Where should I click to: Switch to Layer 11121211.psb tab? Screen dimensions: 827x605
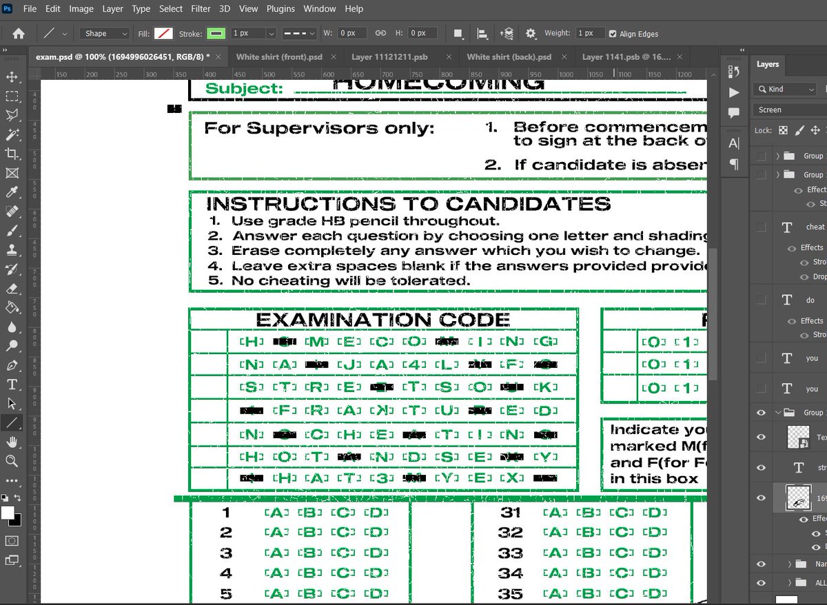(x=390, y=57)
